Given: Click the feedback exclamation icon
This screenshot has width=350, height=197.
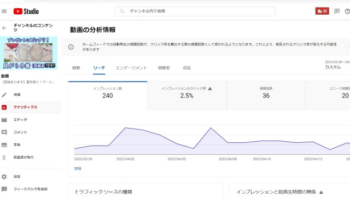Looking at the screenshot, I should pyautogui.click(x=4, y=189).
